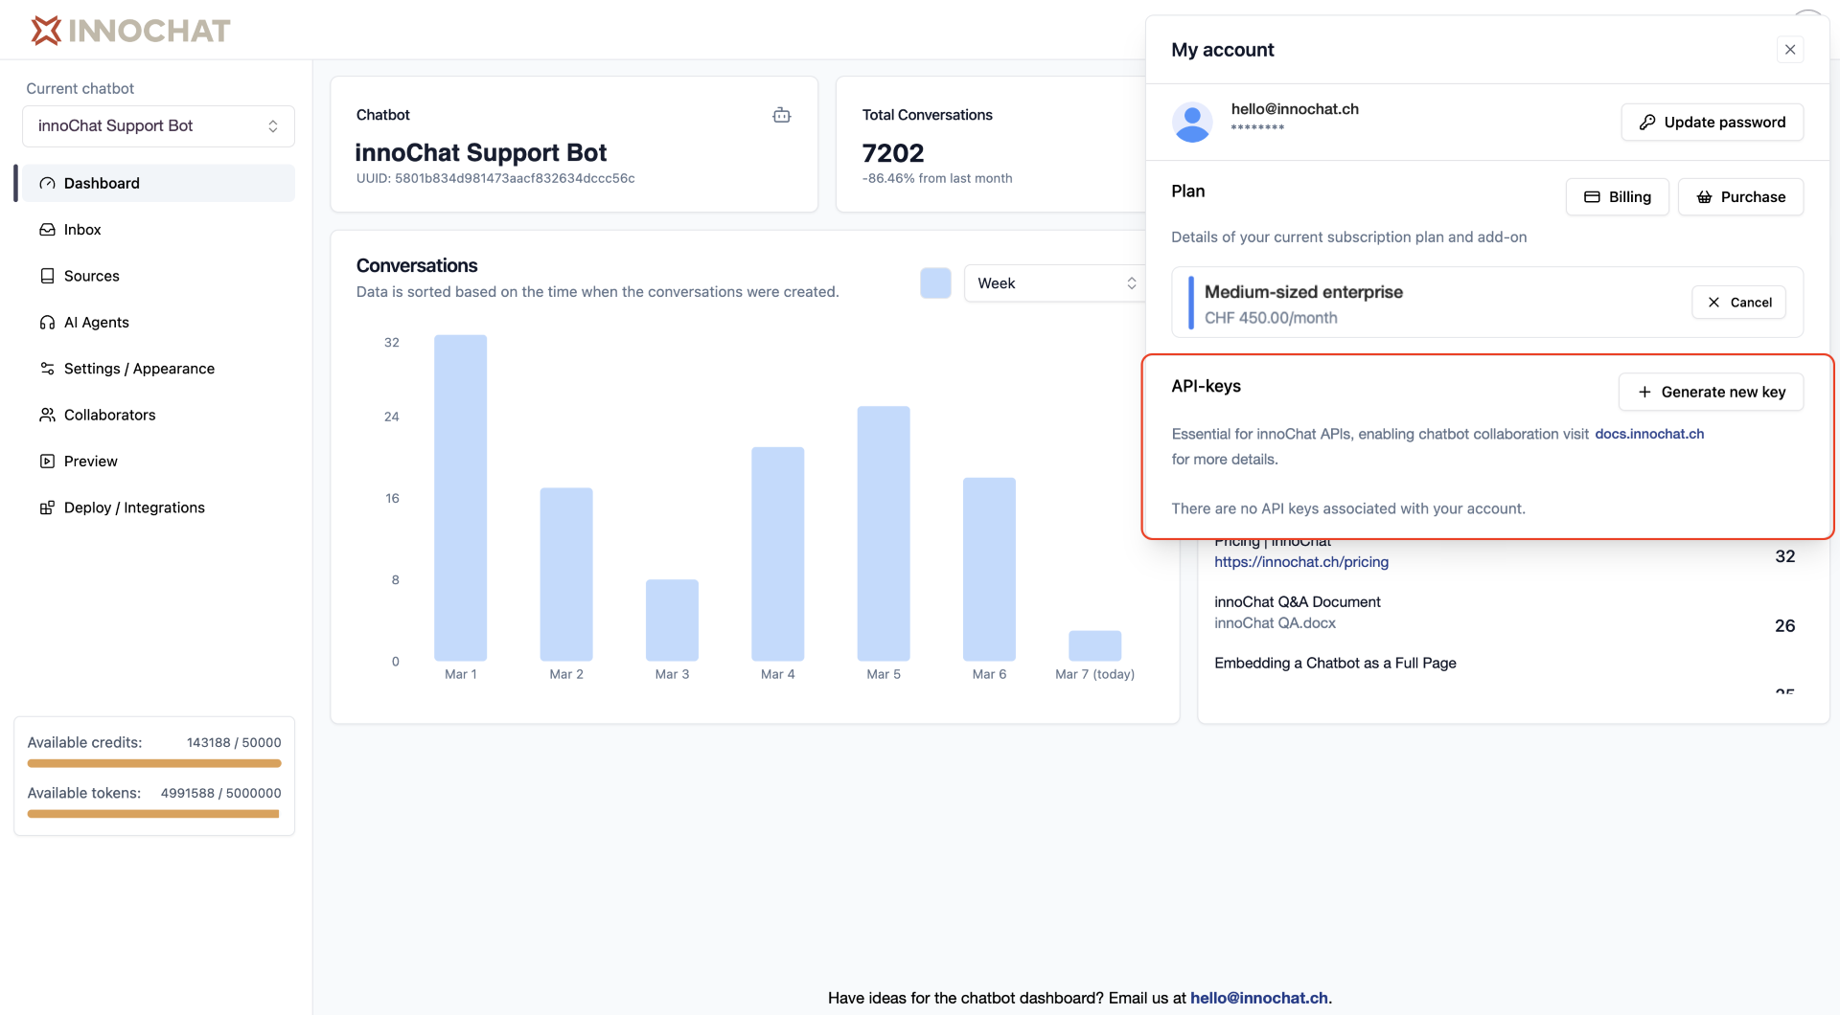This screenshot has height=1015, width=1840.
Task: Click the -86.46% from last month text
Action: click(937, 179)
